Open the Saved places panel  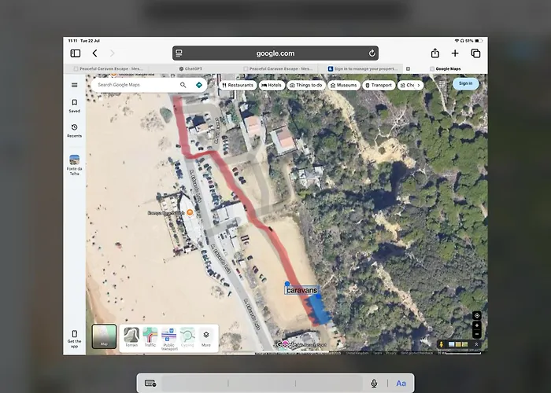pos(74,105)
